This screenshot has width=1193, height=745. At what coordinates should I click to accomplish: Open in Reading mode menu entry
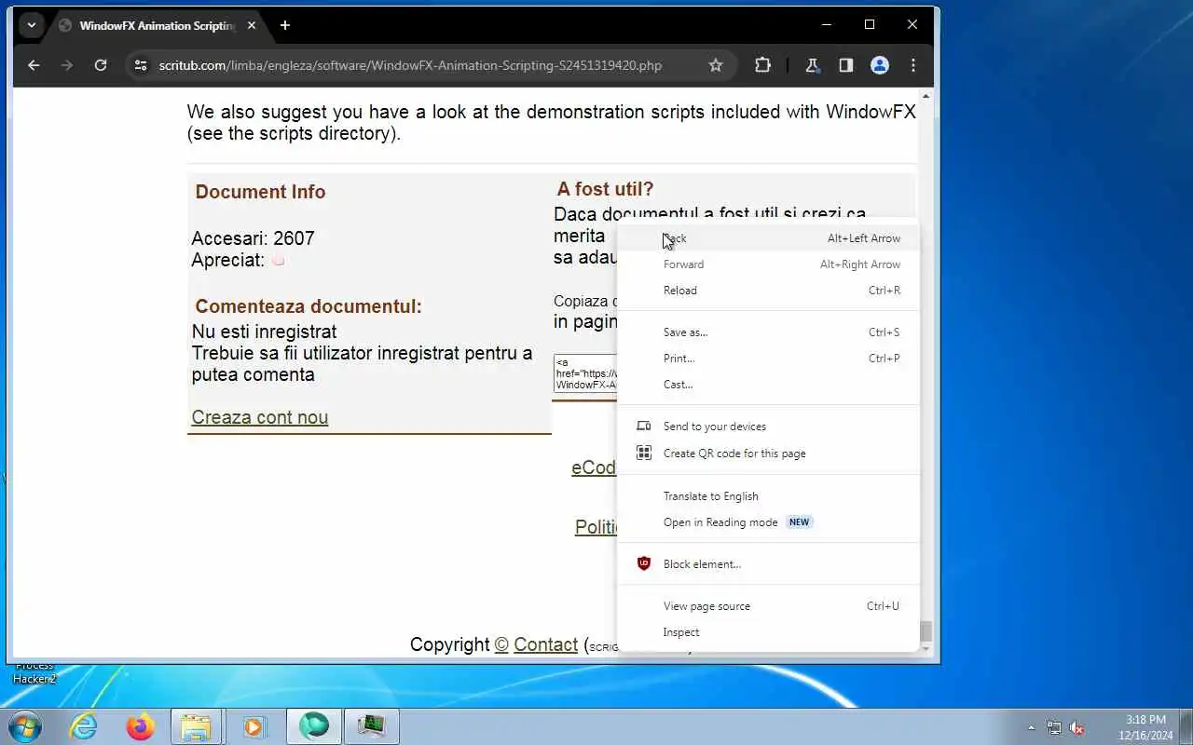[769, 522]
